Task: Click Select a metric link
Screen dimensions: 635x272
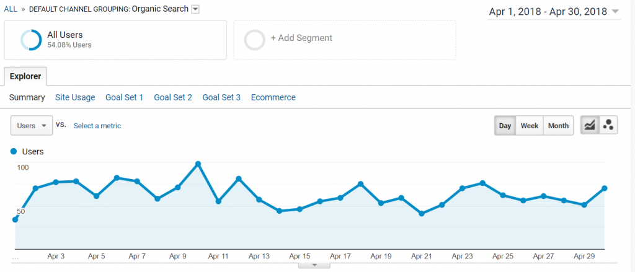Action: pos(97,126)
